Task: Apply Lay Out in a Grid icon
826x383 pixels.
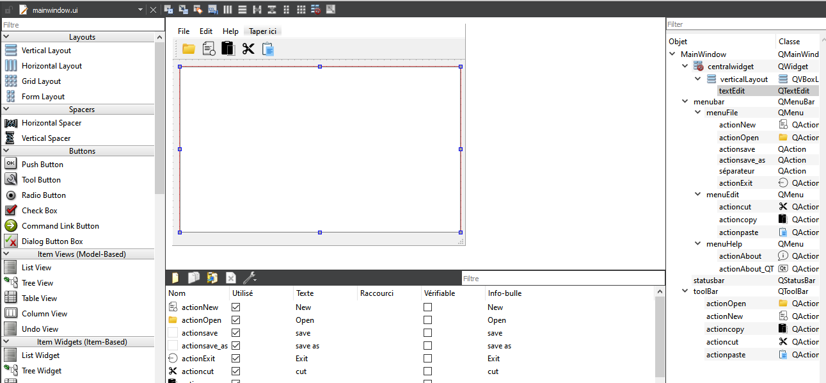Action: [x=301, y=10]
